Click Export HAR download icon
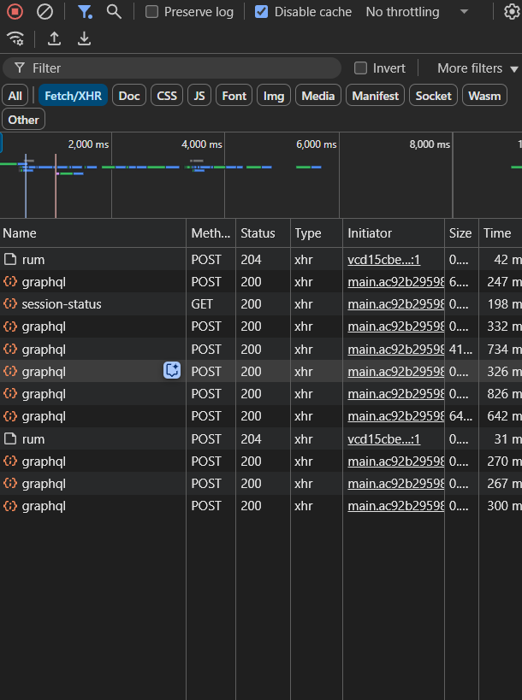Image resolution: width=522 pixels, height=700 pixels. (84, 38)
